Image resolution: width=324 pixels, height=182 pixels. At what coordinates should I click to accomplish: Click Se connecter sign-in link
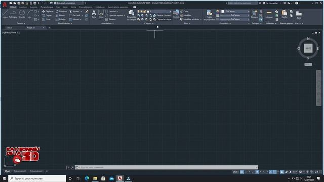tap(270, 3)
